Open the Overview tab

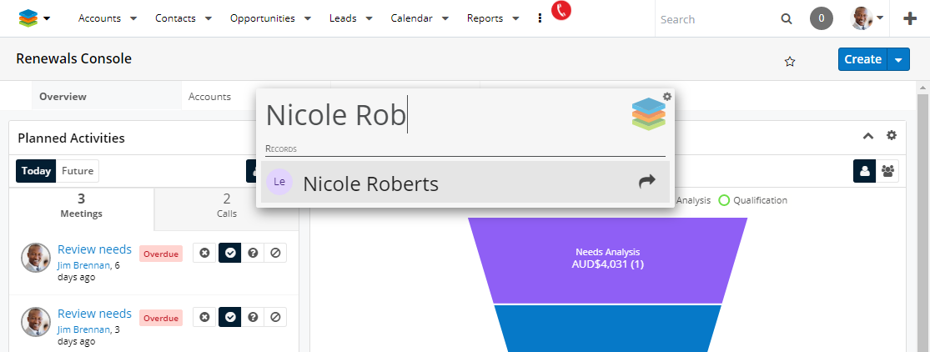[x=63, y=96]
